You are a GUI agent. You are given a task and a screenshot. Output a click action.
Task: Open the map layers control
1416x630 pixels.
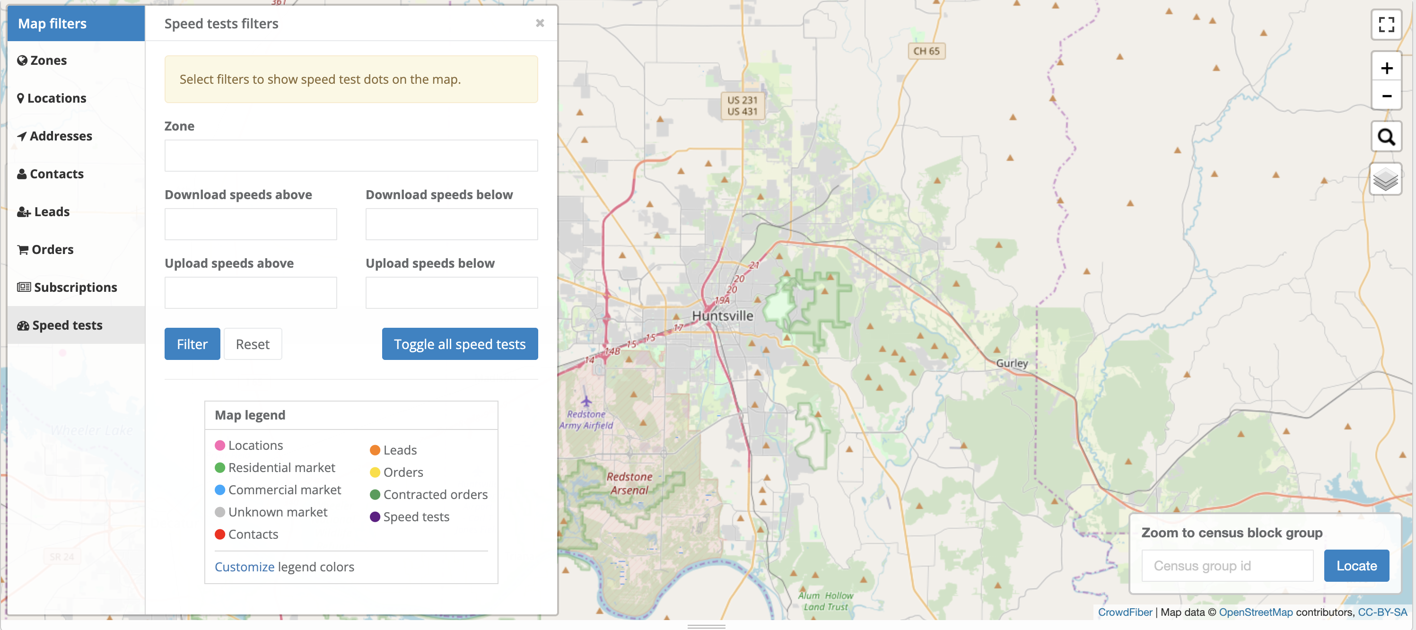tap(1386, 179)
